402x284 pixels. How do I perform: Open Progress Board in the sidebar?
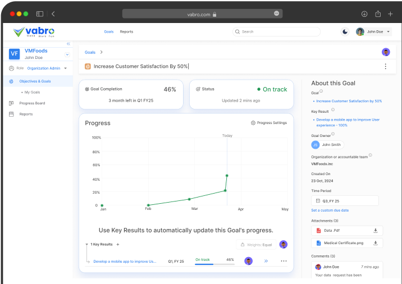point(32,103)
